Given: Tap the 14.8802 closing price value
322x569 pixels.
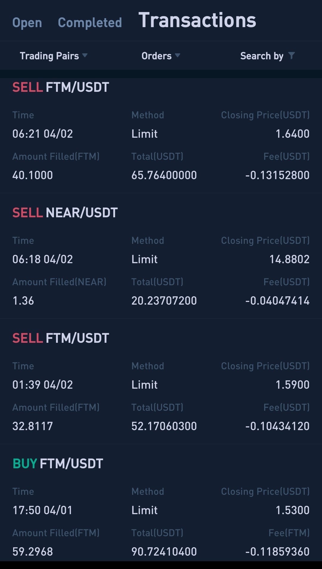Looking at the screenshot, I should pyautogui.click(x=290, y=259).
